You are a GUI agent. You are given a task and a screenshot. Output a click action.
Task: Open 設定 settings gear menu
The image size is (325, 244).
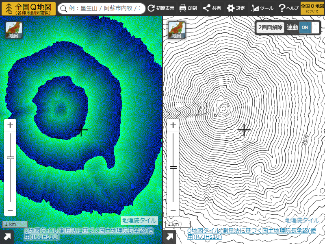236,8
